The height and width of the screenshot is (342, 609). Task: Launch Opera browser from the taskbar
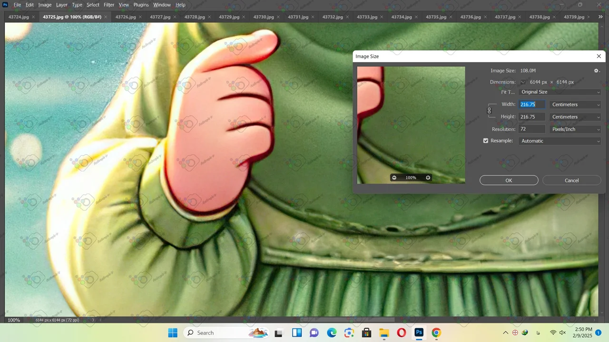point(401,332)
